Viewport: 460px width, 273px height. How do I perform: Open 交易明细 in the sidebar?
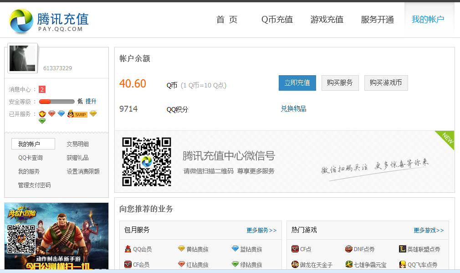(x=78, y=144)
